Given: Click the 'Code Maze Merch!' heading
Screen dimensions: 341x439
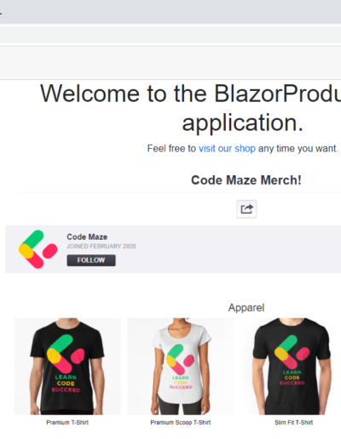Looking at the screenshot, I should (x=246, y=180).
